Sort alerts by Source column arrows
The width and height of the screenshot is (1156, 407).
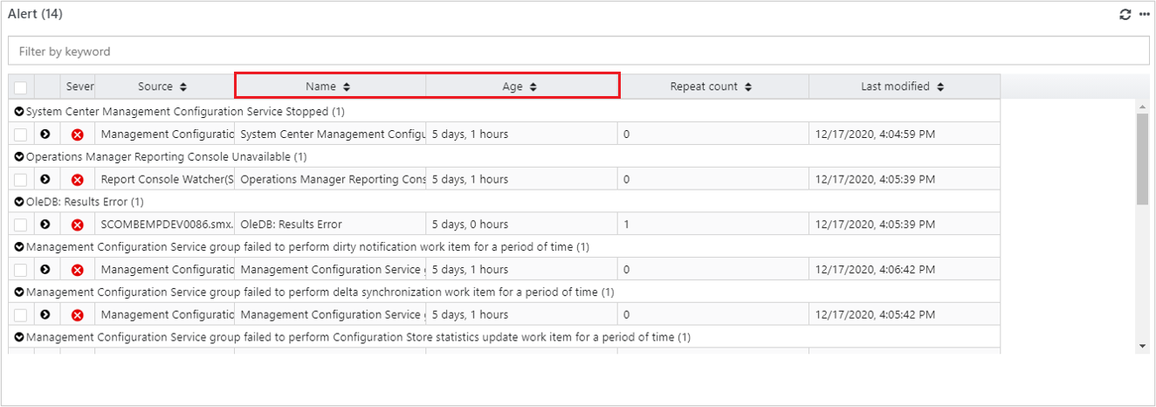183,86
